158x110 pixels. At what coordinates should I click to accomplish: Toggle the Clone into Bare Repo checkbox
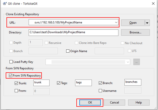76,43
